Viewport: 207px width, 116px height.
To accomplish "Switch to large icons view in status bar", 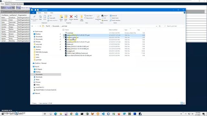I will point(184,103).
